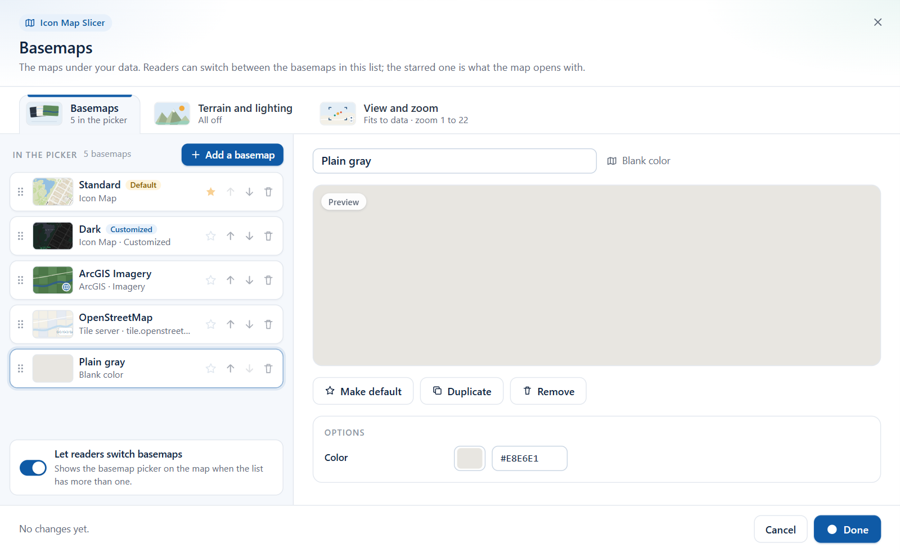Click the 'No changes yet.' status text
This screenshot has width=900, height=552.
click(54, 529)
